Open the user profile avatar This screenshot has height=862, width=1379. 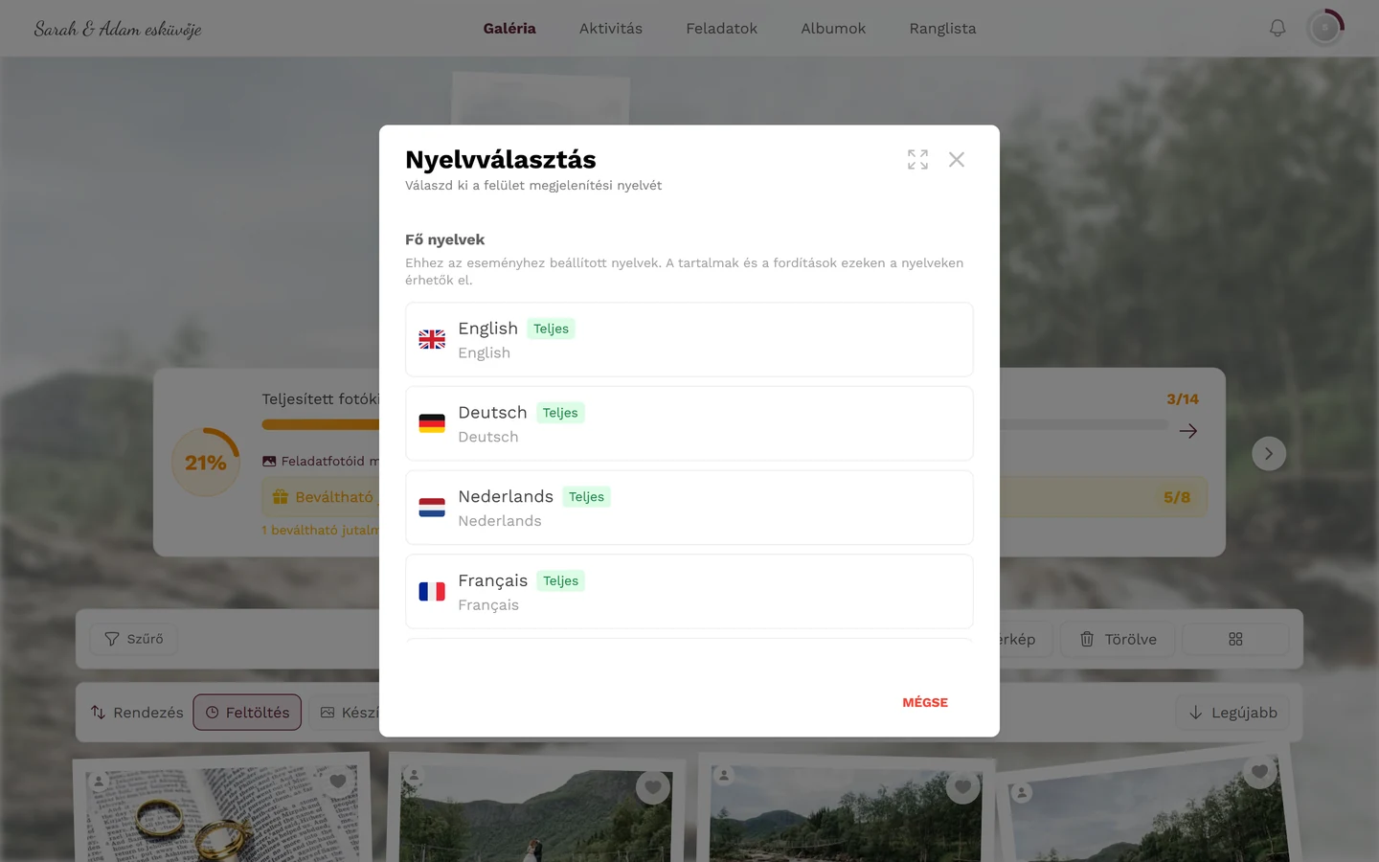(1325, 29)
